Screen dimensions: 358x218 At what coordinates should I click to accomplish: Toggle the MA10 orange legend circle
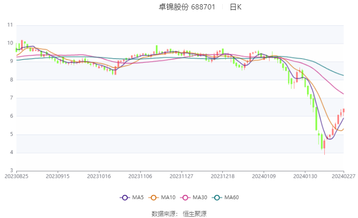click(x=153, y=198)
